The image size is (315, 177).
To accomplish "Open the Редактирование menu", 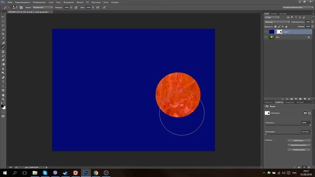I will [x=22, y=2].
